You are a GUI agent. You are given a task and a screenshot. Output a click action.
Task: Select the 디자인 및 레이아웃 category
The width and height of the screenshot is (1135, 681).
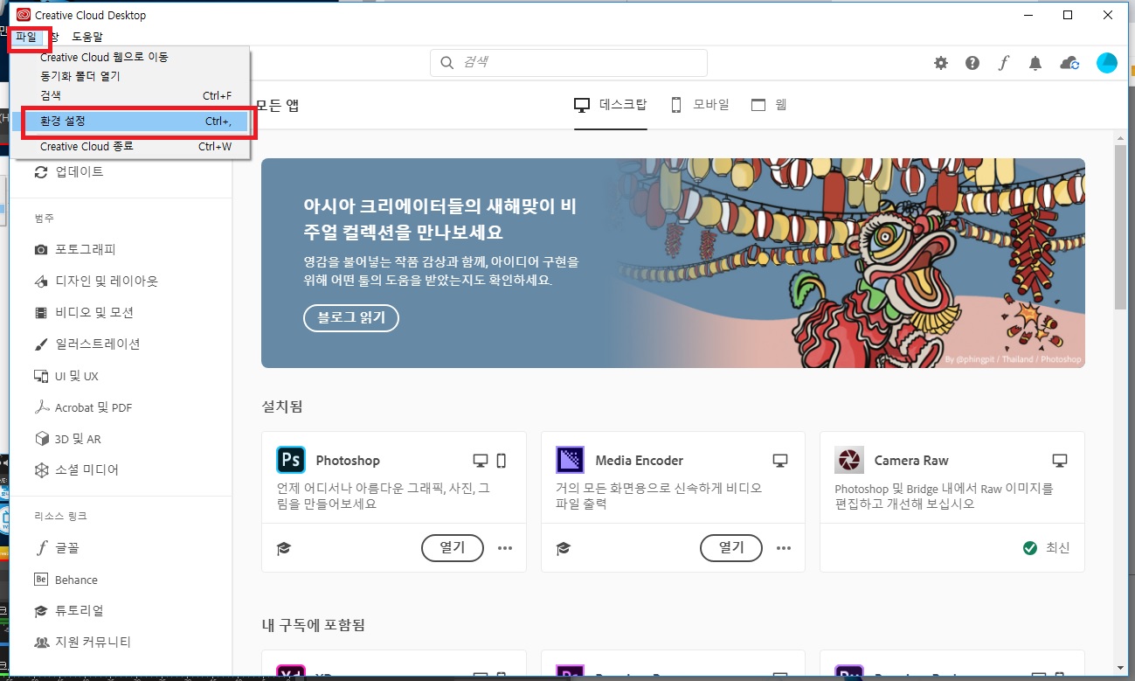point(95,281)
